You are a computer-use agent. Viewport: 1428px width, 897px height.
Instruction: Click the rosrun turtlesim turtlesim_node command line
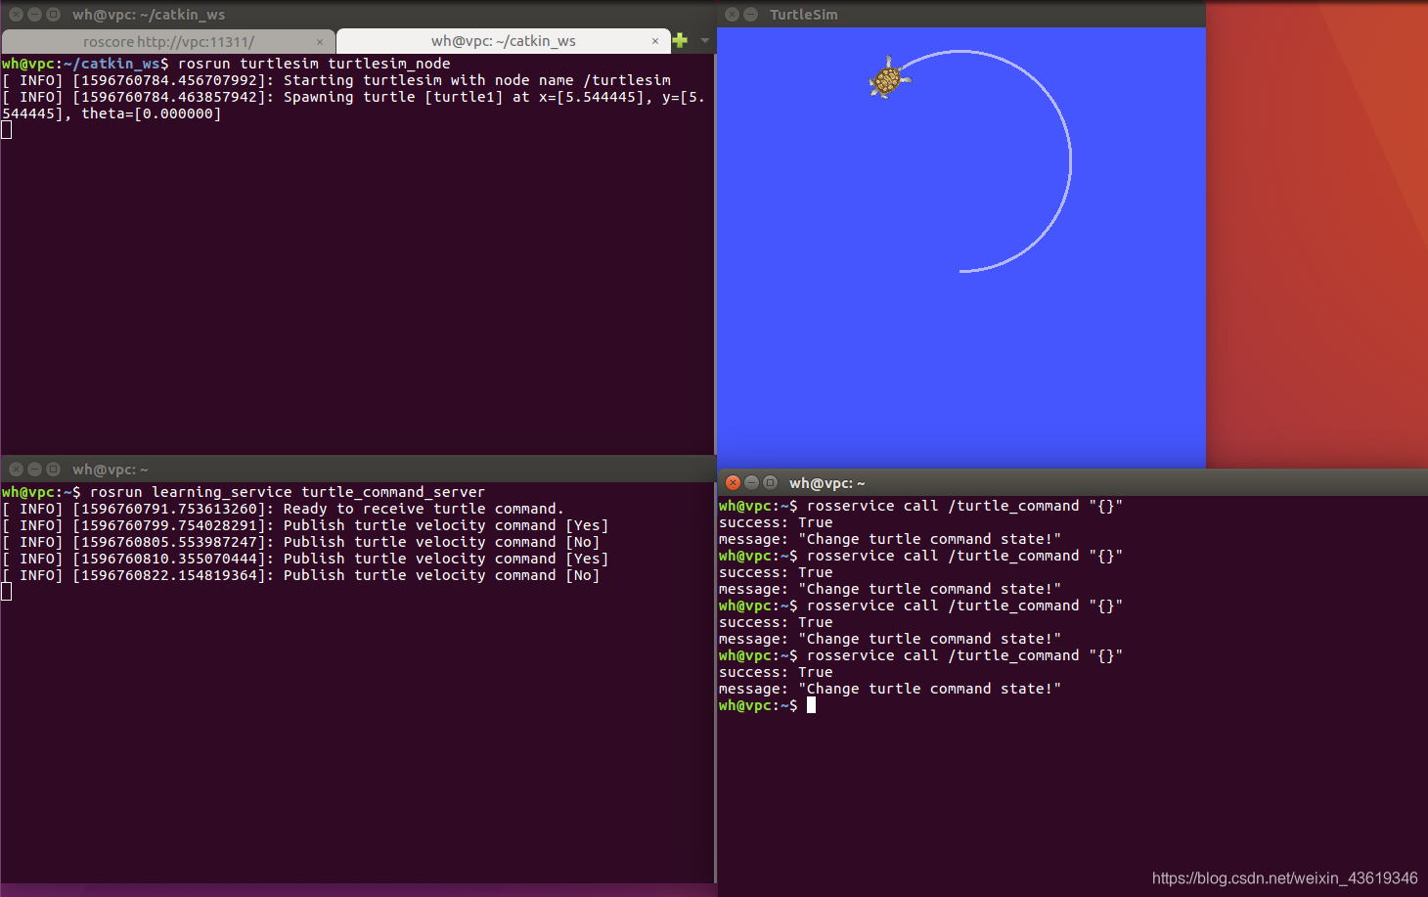pyautogui.click(x=226, y=64)
